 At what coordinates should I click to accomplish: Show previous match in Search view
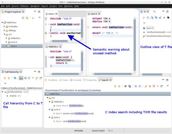coord(119,86)
